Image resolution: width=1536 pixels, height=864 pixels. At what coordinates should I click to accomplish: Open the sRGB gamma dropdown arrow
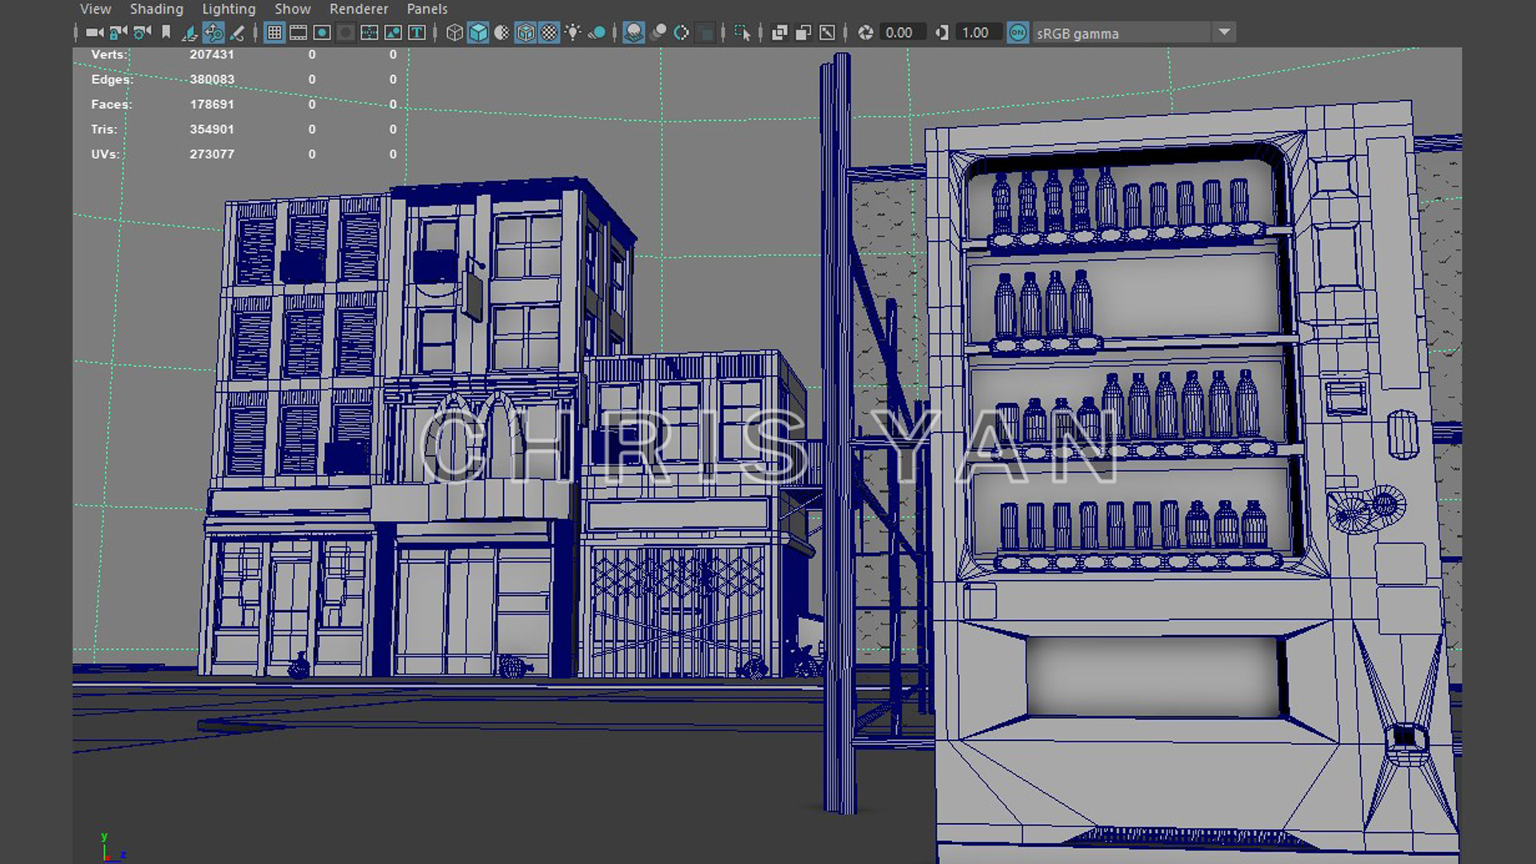1224,33
